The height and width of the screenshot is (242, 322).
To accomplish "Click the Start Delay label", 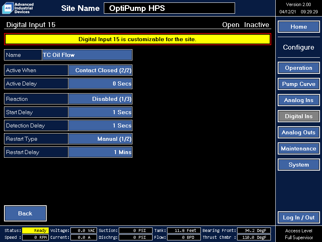I will click(36, 112).
